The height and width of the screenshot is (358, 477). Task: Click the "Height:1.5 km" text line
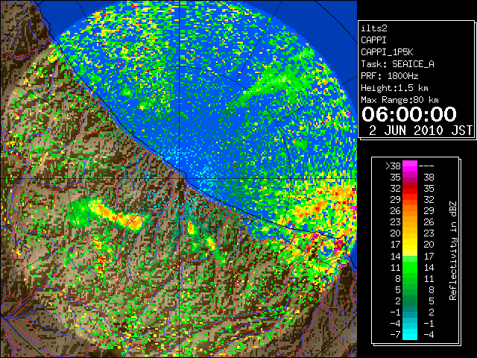tap(394, 88)
